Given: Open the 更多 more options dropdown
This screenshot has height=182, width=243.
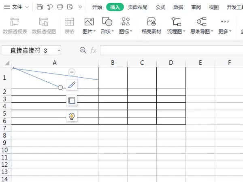Looking at the screenshot, I should pos(225,26).
